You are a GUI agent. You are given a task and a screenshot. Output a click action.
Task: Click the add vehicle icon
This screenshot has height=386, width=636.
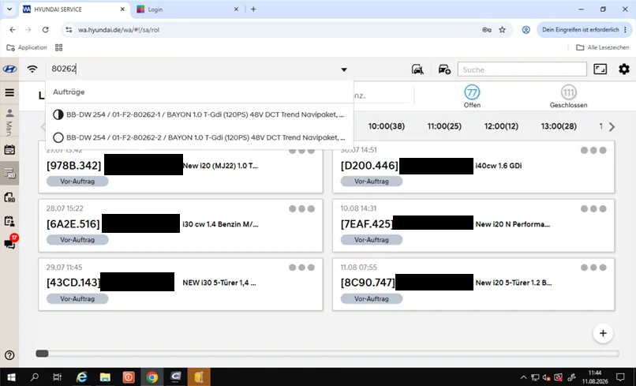point(444,69)
